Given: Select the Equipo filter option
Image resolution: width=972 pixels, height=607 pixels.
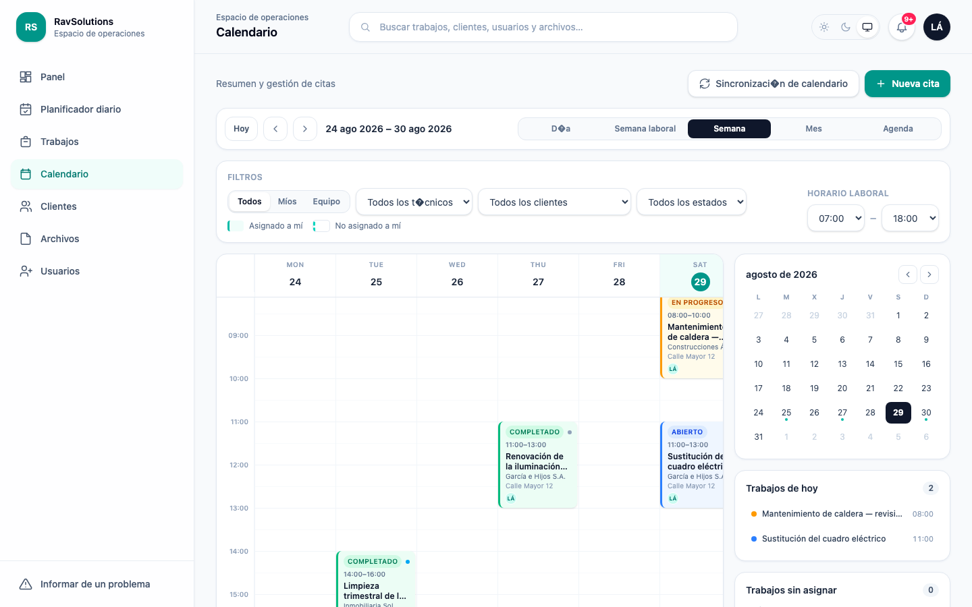Looking at the screenshot, I should point(327,202).
